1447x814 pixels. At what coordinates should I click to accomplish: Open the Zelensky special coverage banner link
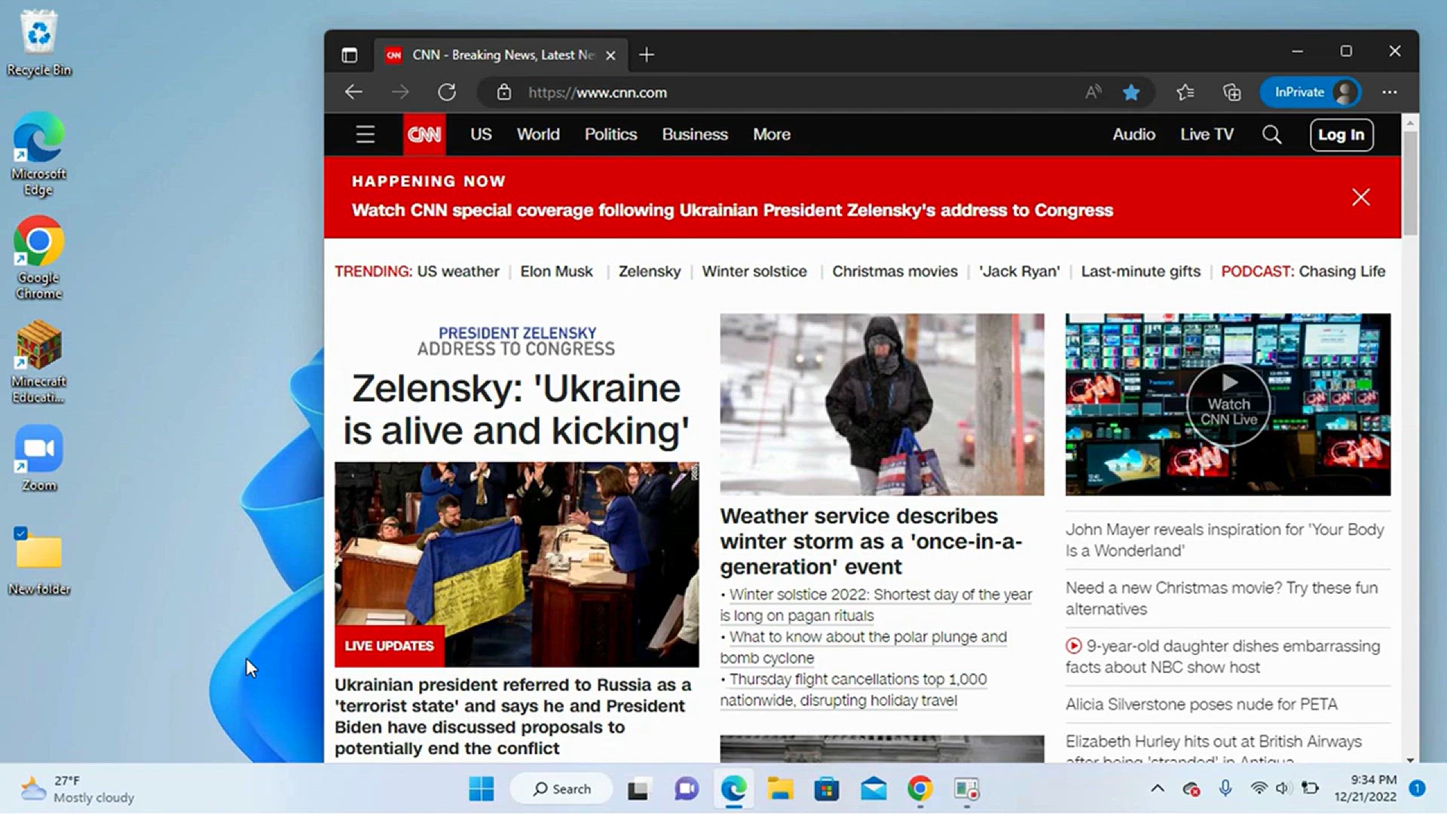tap(733, 210)
